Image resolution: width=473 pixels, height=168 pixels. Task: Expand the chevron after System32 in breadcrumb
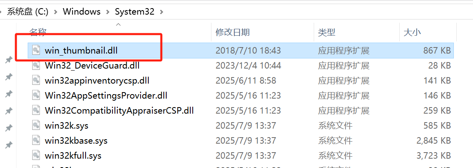point(161,12)
